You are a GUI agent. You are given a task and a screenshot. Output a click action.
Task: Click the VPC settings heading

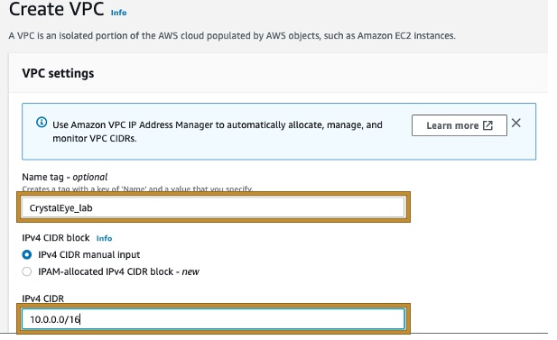[59, 73]
